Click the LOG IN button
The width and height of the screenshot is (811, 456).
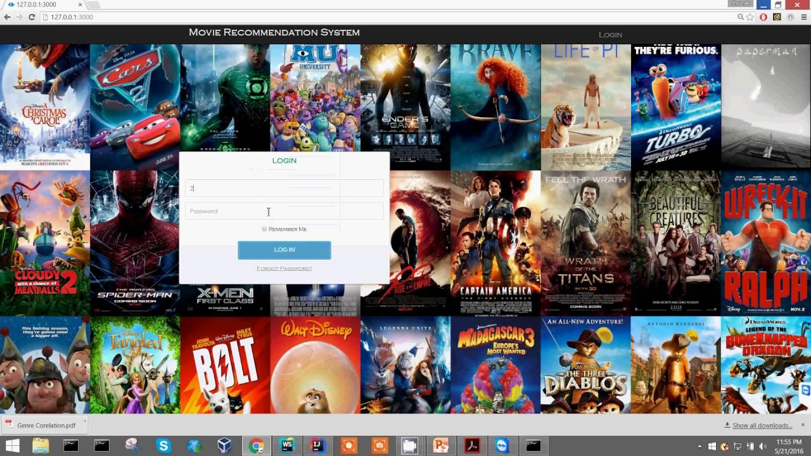284,250
